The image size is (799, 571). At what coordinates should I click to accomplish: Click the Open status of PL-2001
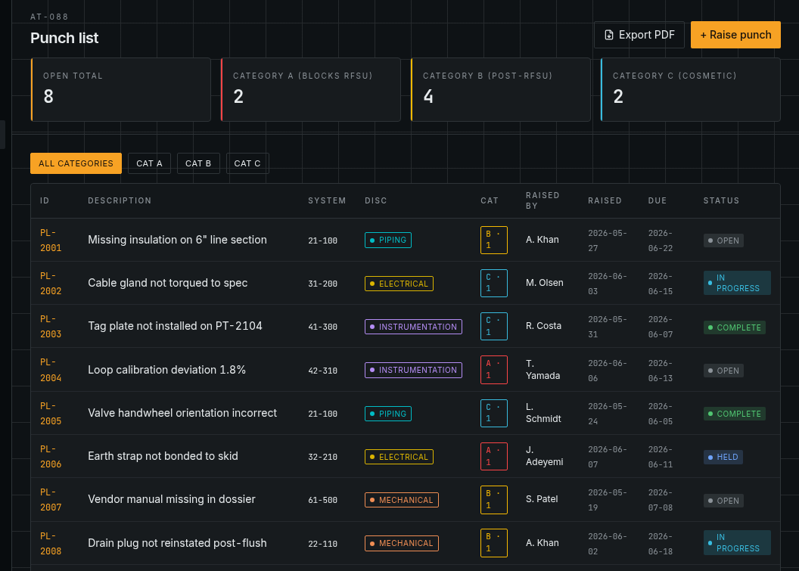pyautogui.click(x=723, y=241)
